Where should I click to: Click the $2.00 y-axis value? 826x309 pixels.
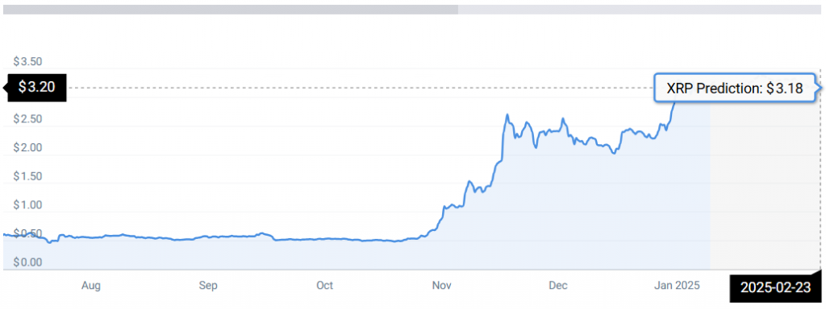tap(27, 148)
